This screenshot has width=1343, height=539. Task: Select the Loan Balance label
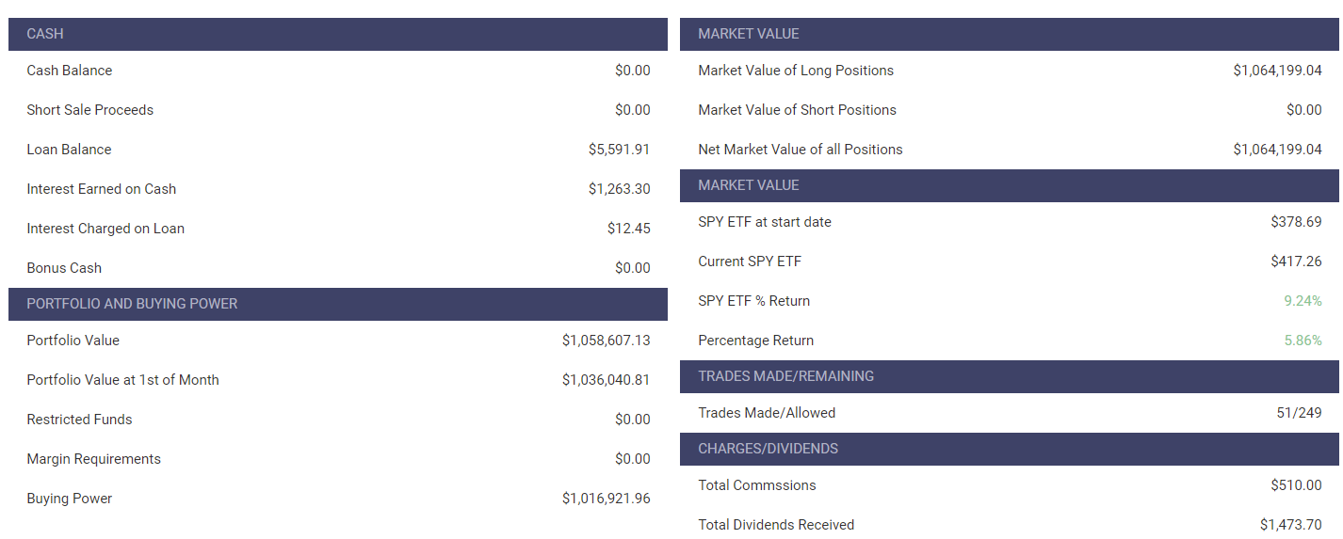[x=69, y=150]
